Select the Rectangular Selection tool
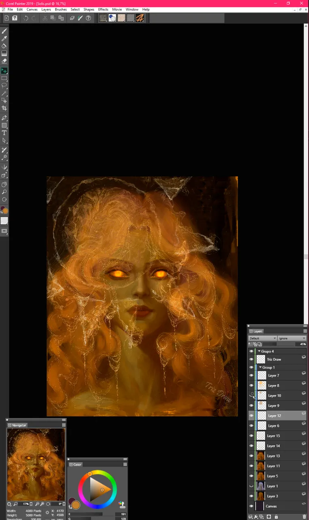This screenshot has height=520, width=309. [4, 78]
